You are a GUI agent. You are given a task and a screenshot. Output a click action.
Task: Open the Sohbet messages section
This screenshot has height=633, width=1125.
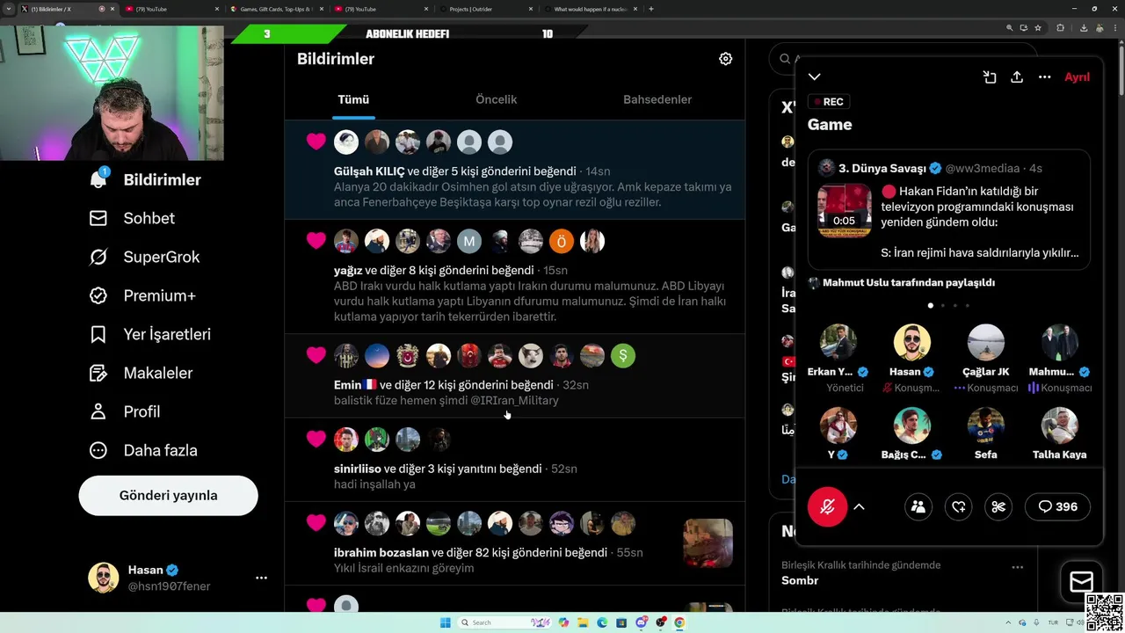[132, 218]
